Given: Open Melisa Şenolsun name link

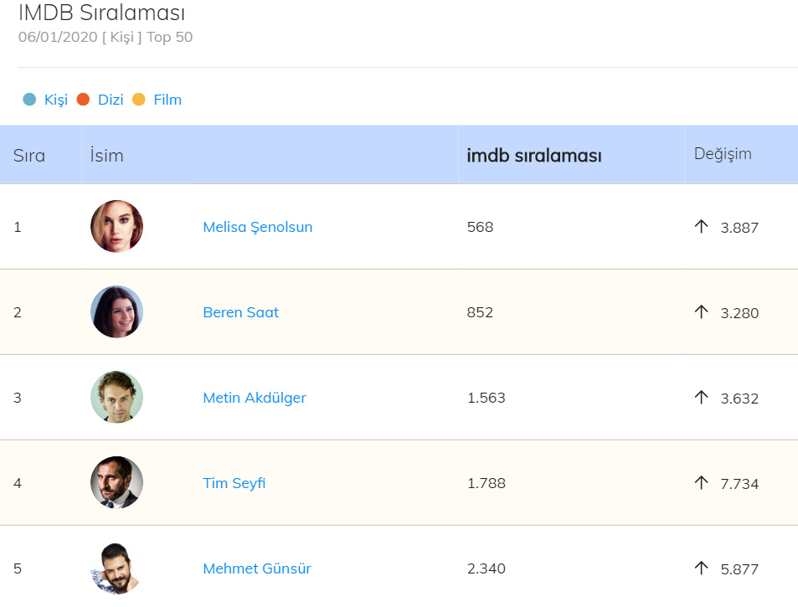Looking at the screenshot, I should [x=257, y=227].
